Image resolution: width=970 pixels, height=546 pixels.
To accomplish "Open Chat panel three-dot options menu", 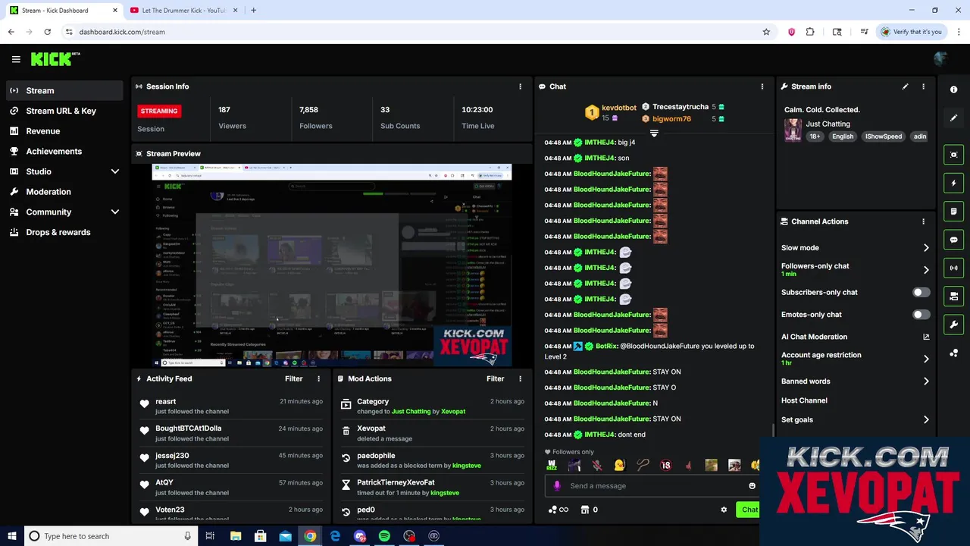I will (762, 86).
